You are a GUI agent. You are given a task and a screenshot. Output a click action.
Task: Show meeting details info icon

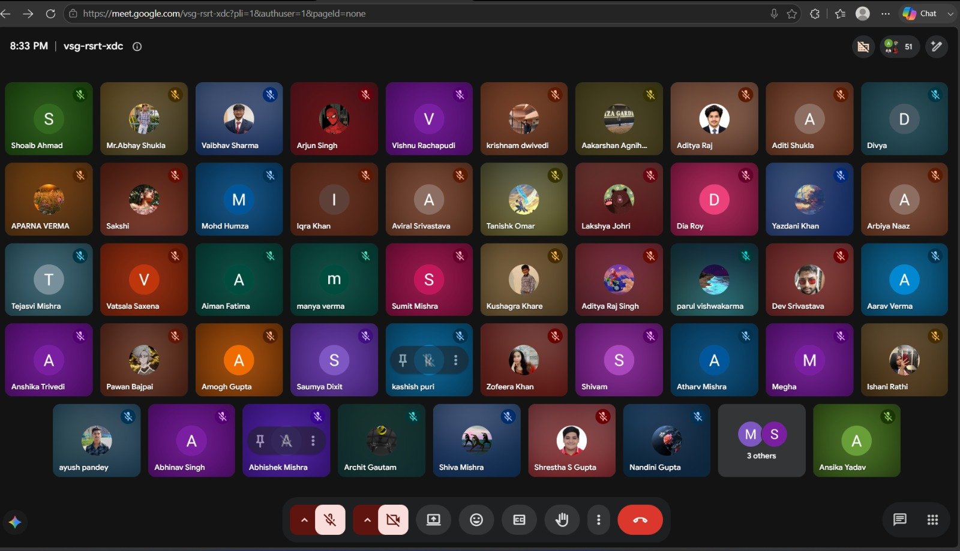pyautogui.click(x=137, y=46)
